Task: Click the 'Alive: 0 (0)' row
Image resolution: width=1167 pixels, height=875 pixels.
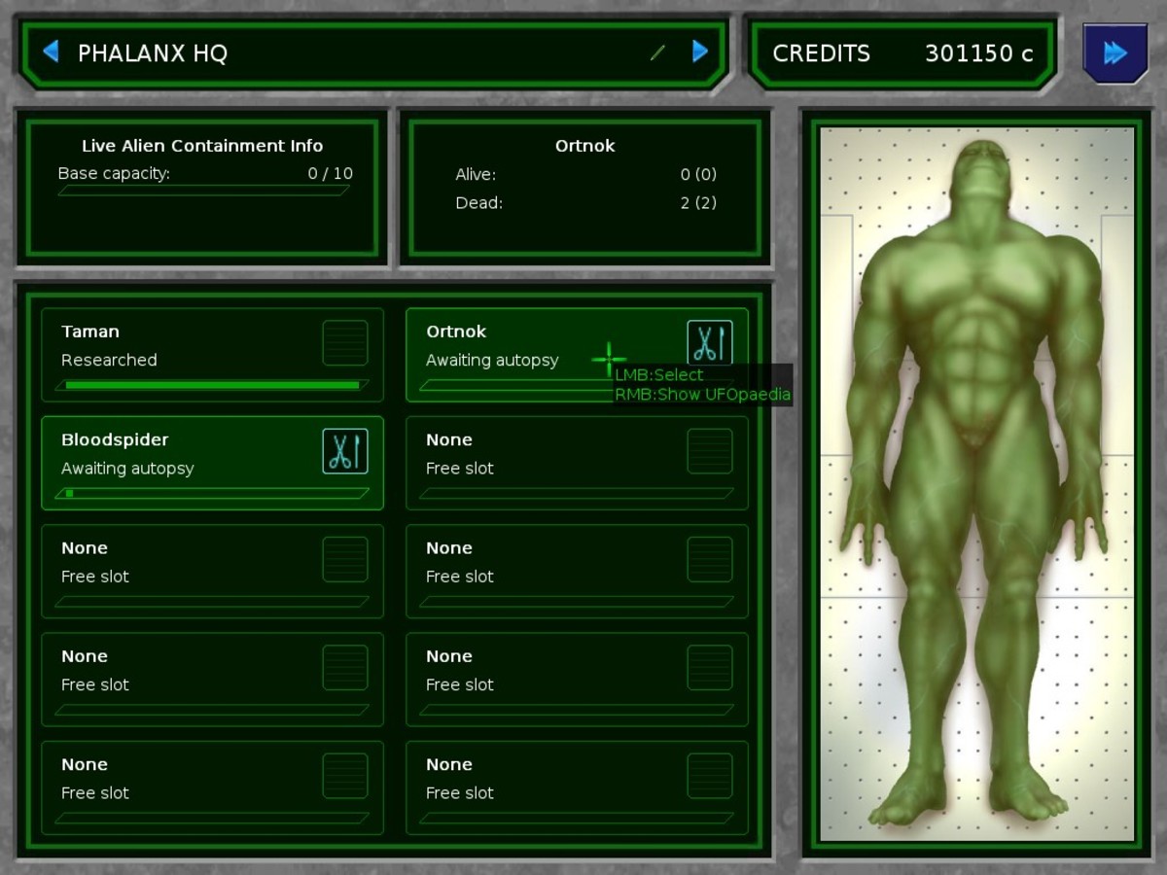Action: [585, 175]
